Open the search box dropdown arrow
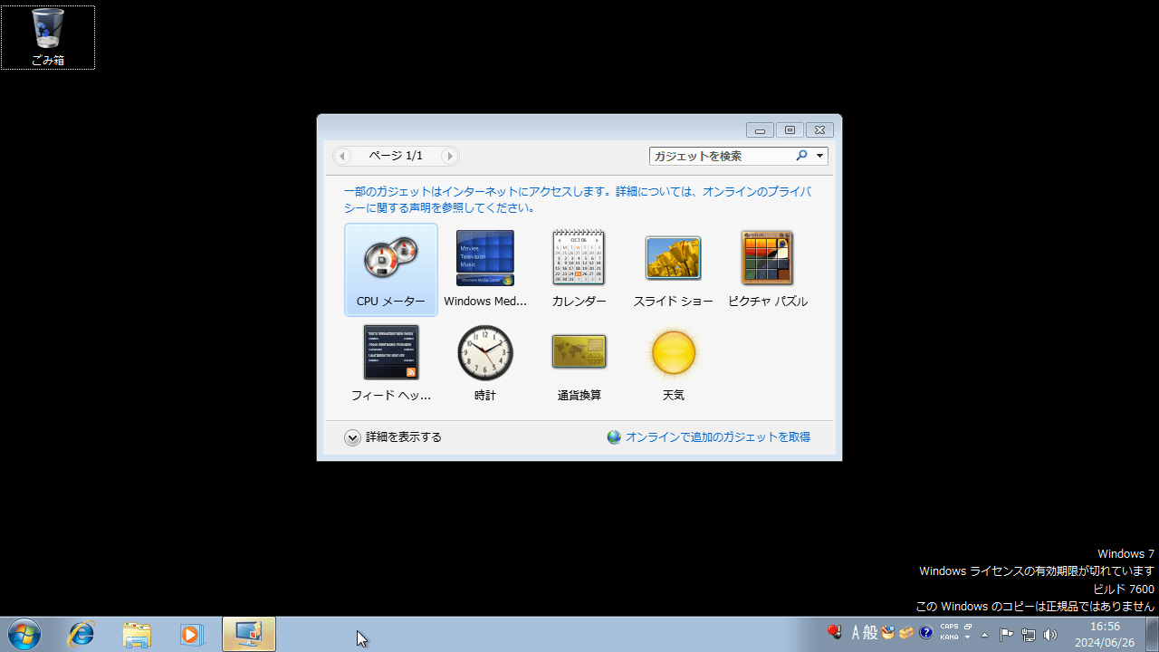This screenshot has height=652, width=1159. 819,156
